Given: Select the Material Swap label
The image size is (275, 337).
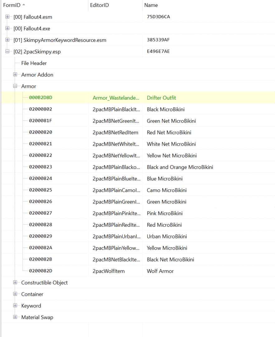Looking at the screenshot, I should pos(37,317).
